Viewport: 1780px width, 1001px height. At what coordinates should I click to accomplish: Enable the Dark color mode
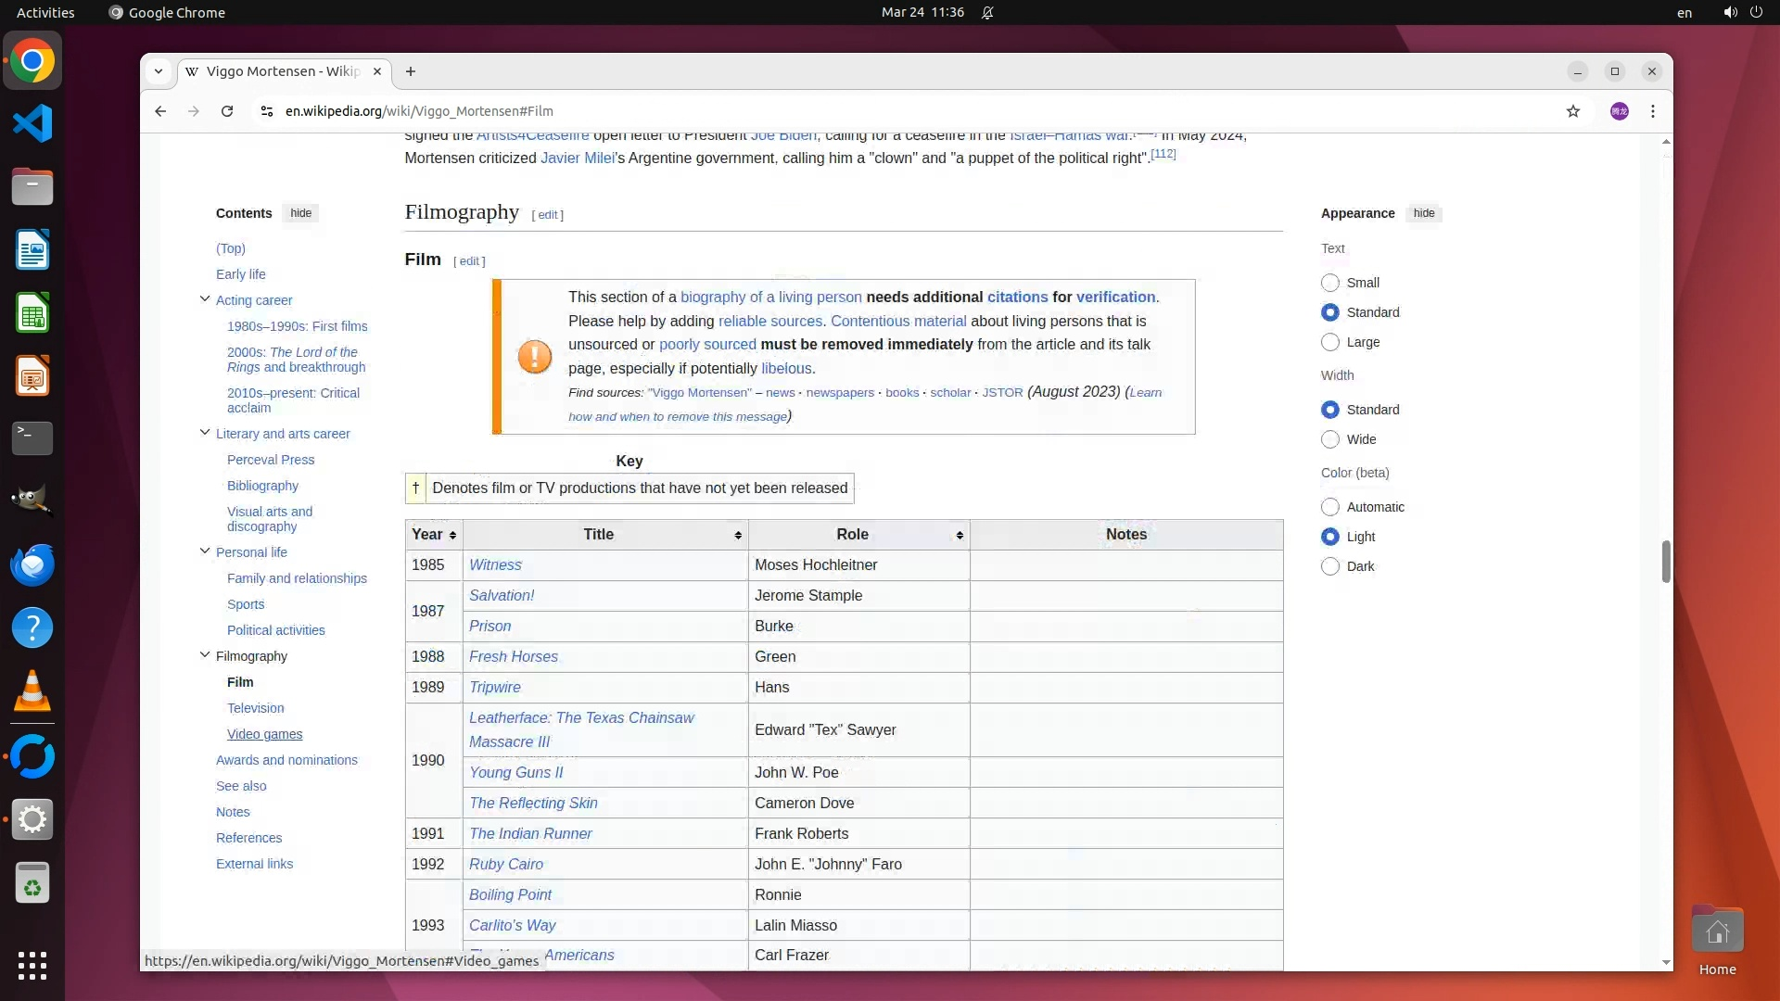pyautogui.click(x=1330, y=566)
